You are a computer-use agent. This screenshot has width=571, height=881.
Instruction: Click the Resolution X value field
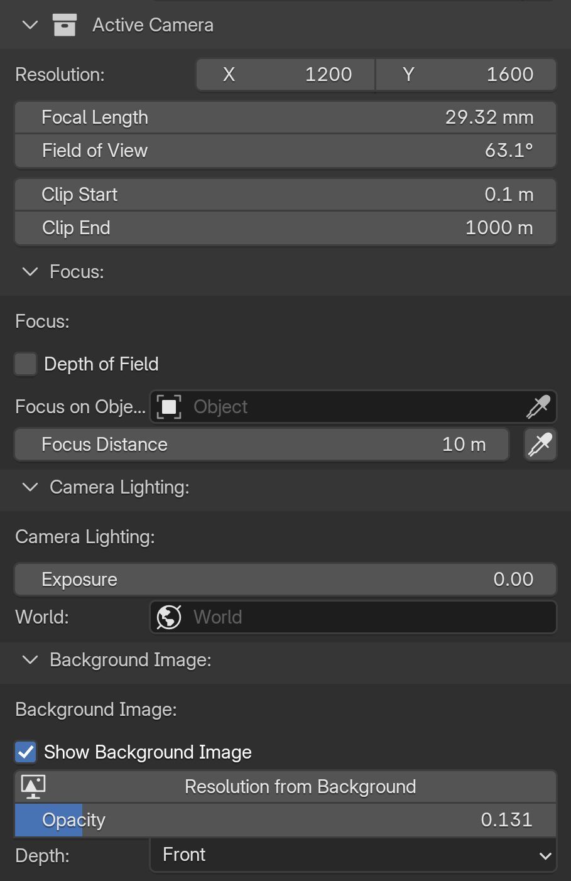pos(286,75)
